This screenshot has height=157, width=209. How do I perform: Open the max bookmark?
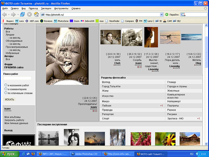[x=100, y=21]
